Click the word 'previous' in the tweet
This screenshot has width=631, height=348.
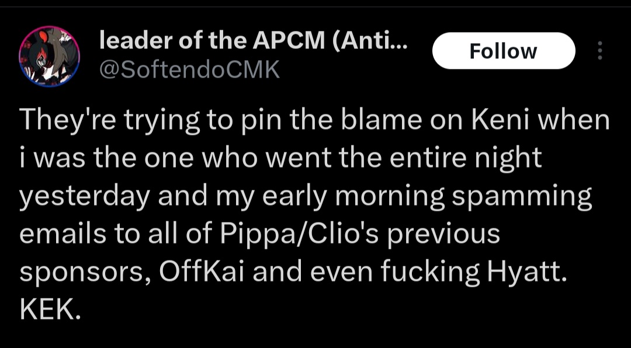click(x=443, y=235)
